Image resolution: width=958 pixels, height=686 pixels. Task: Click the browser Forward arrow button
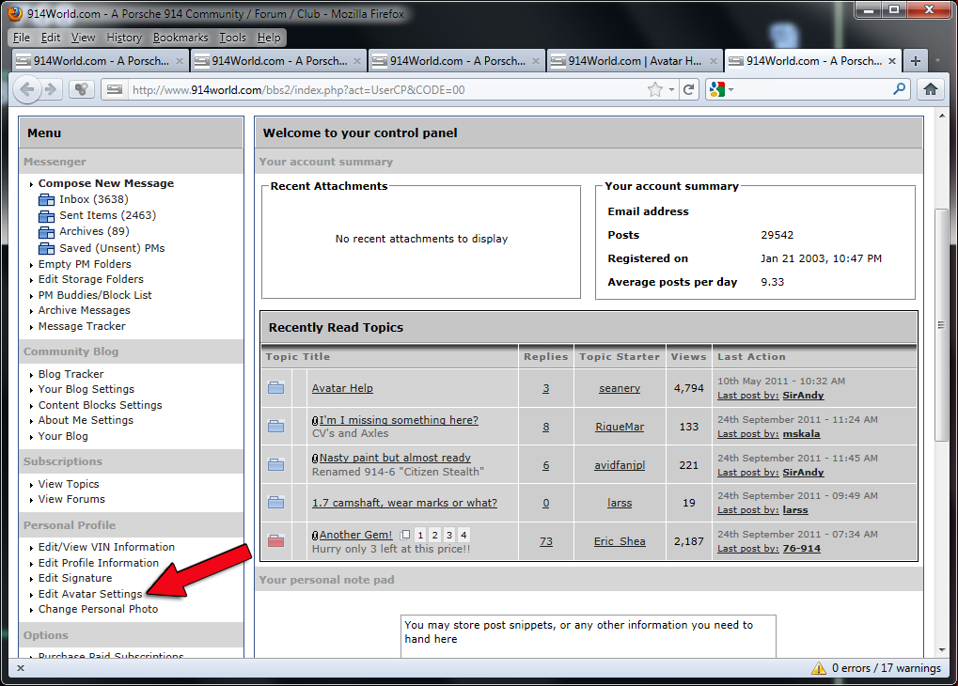tap(51, 90)
